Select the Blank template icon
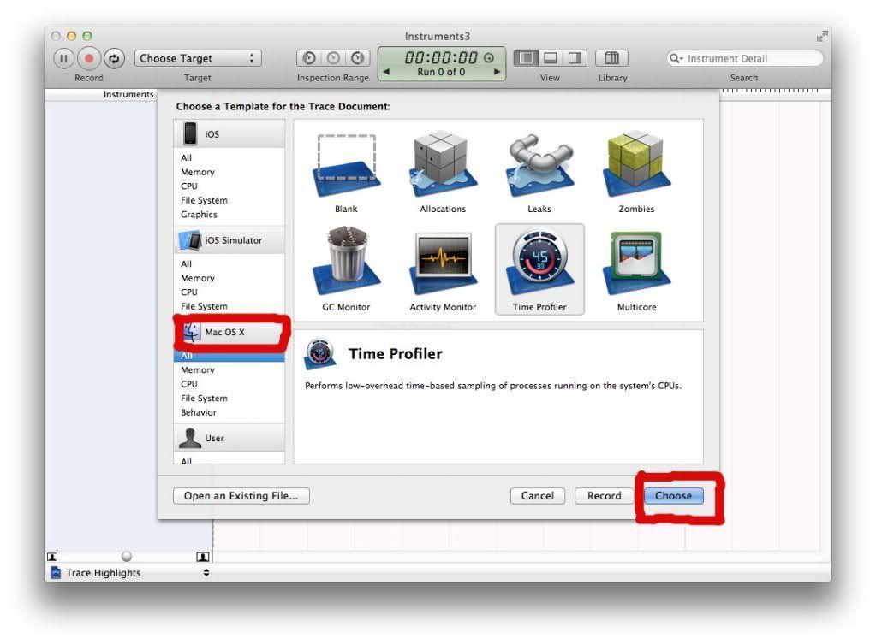This screenshot has height=644, width=876. click(x=347, y=166)
